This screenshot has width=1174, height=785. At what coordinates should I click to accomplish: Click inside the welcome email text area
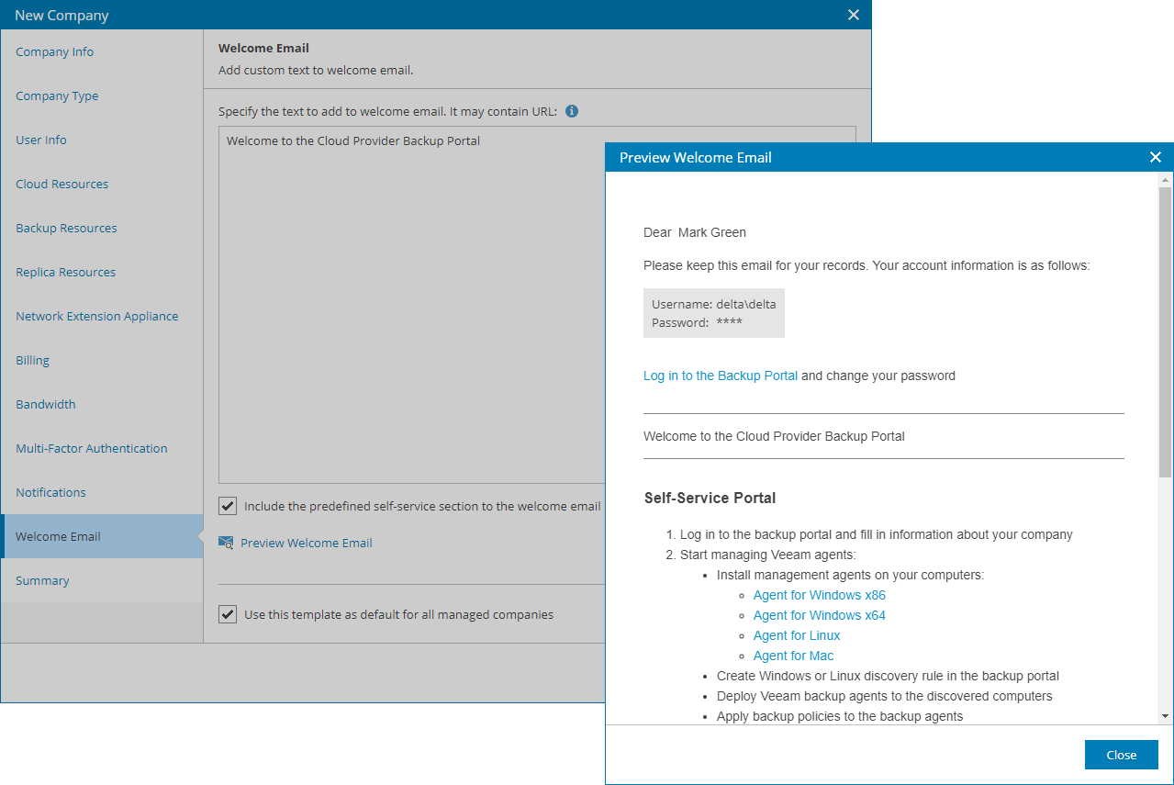click(x=537, y=305)
